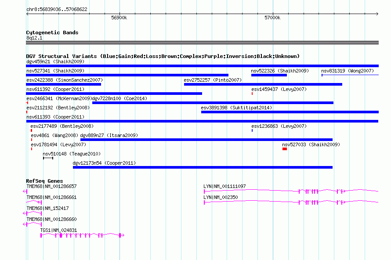391x260 pixels.
Task: Select the blue esv2422388 gain bar
Action: pos(64,84)
